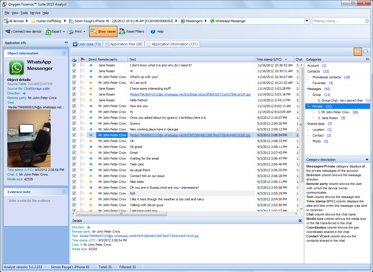Open the Jane Rosen media jpg link
The width and height of the screenshot is (373, 272).
point(190,94)
